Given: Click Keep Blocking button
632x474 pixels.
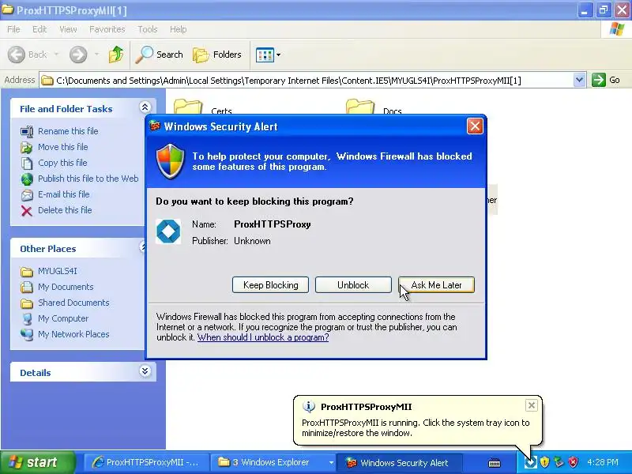Looking at the screenshot, I should coord(270,285).
